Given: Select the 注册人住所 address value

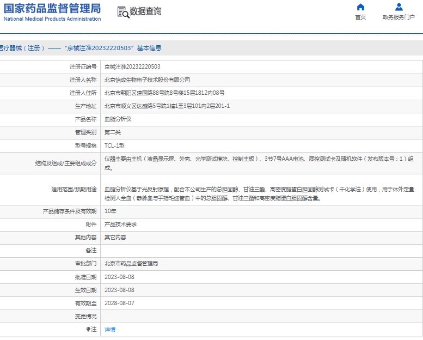Looking at the screenshot, I should [164, 93].
